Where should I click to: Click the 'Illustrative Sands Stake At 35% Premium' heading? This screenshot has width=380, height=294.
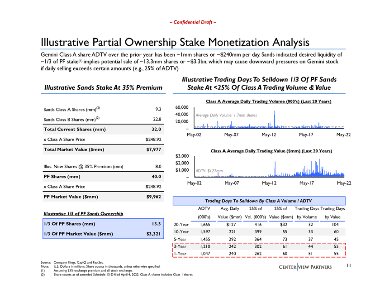103,87
